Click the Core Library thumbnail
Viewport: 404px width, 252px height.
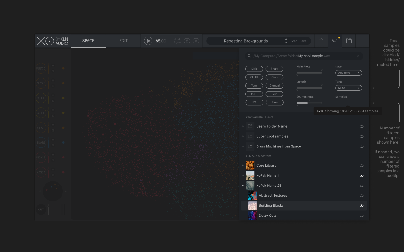pos(250,165)
